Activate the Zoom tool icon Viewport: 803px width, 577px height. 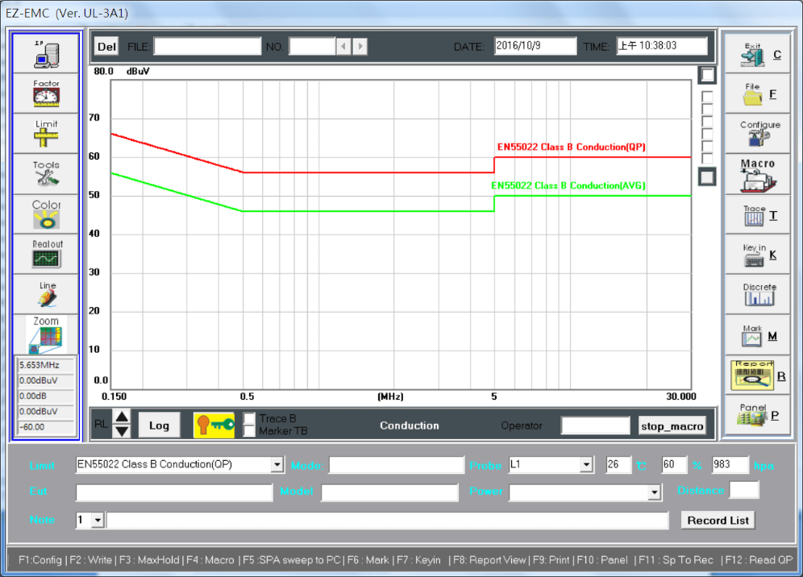pos(46,334)
